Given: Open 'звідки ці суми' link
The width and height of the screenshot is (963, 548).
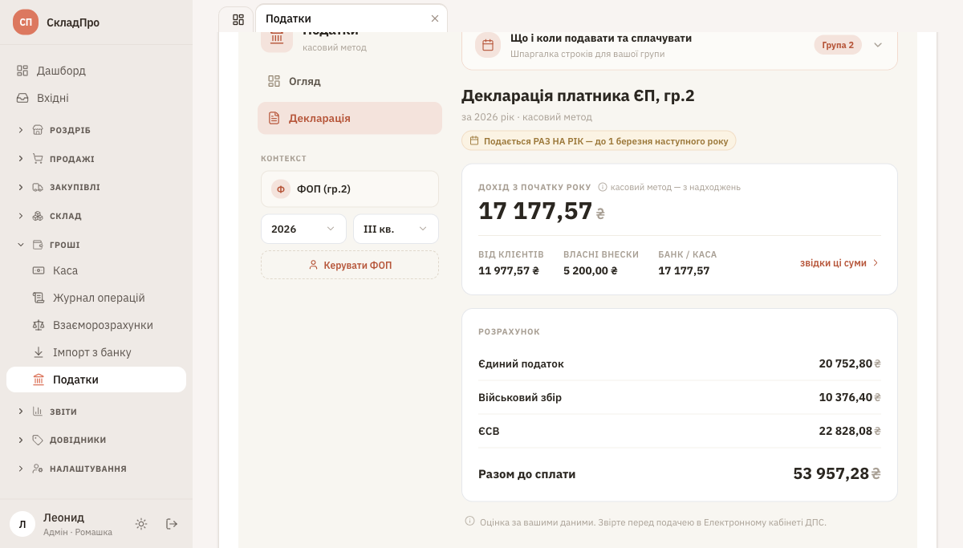Looking at the screenshot, I should (840, 262).
